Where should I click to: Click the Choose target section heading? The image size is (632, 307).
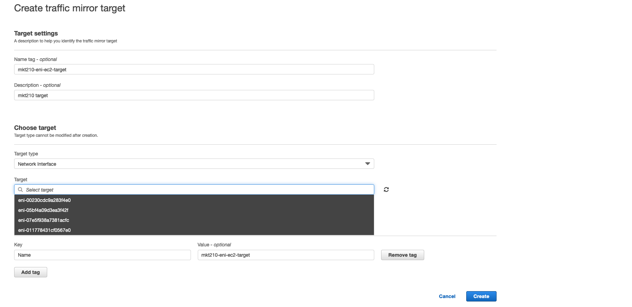tap(35, 128)
